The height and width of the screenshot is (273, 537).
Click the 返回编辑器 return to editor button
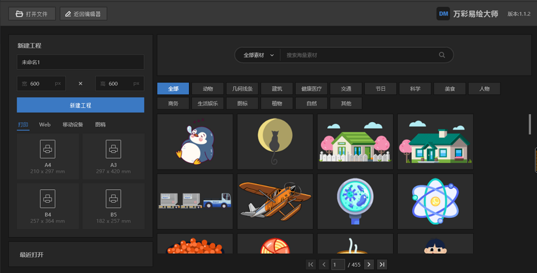pyautogui.click(x=83, y=14)
